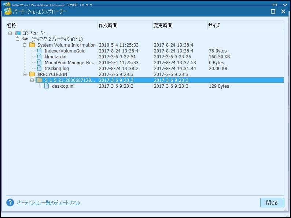This screenshot has width=291, height=218.
Task: Collapse the ディスク 2 パーティション 1 node
Action: 18,39
